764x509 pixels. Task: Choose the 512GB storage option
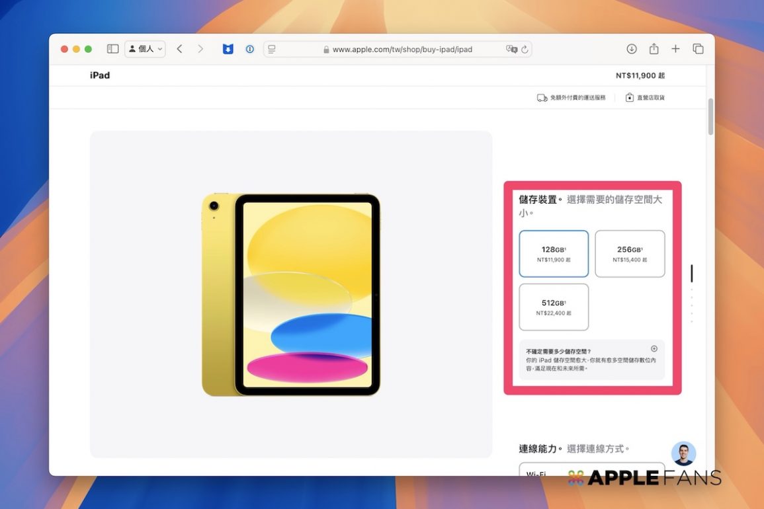(554, 307)
